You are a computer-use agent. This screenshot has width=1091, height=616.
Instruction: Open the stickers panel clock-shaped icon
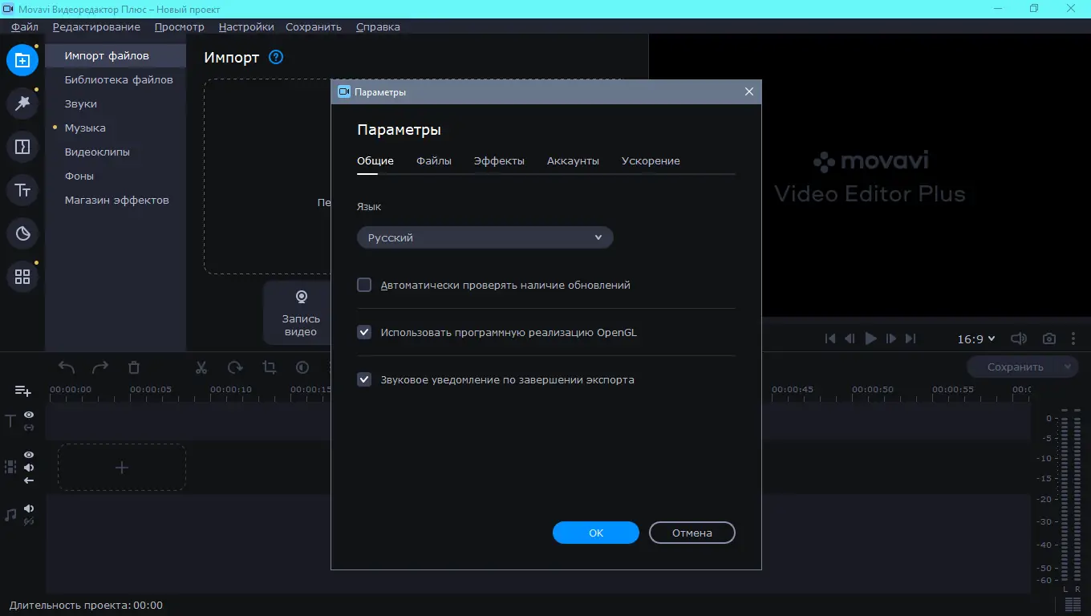(x=22, y=233)
